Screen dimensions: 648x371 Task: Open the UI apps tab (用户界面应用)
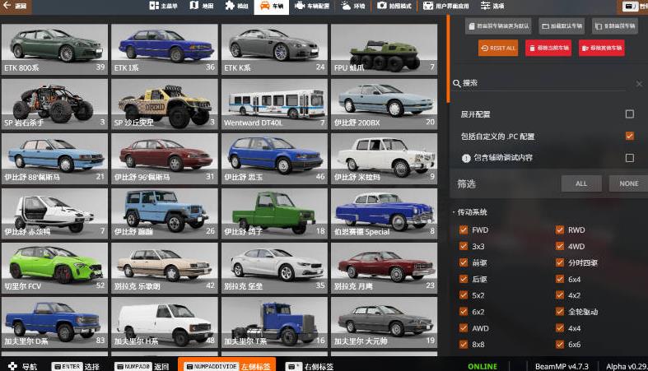pos(446,6)
